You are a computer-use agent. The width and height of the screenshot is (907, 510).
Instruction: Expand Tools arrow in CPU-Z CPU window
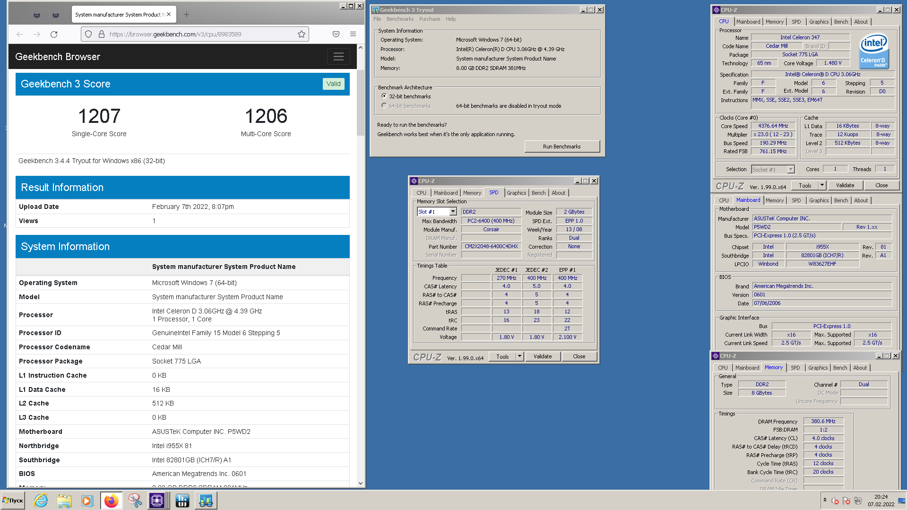click(x=822, y=185)
